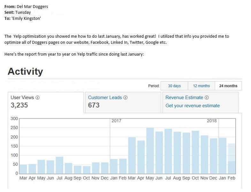
Task: Click the info icon beside Customer Leads
Action: coord(125,97)
